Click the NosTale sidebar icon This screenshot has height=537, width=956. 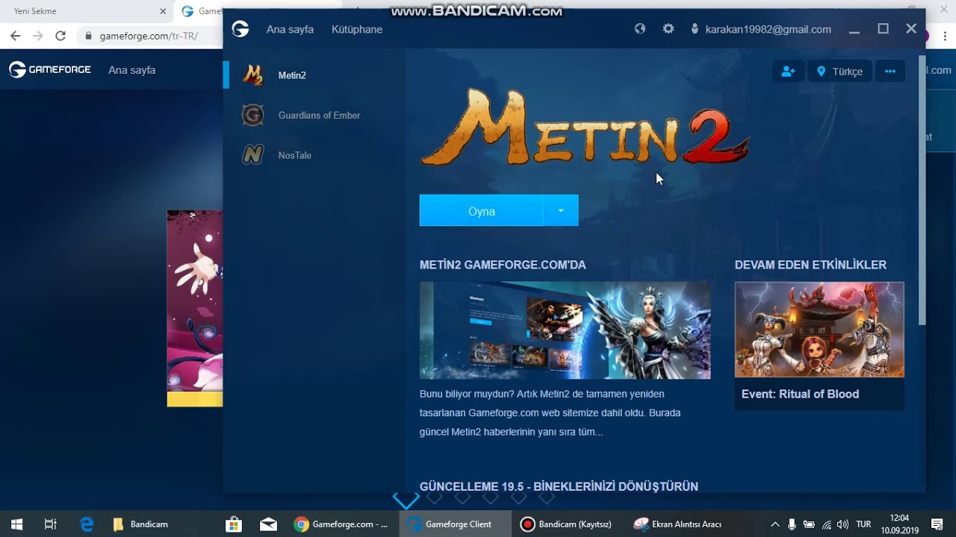(x=253, y=155)
